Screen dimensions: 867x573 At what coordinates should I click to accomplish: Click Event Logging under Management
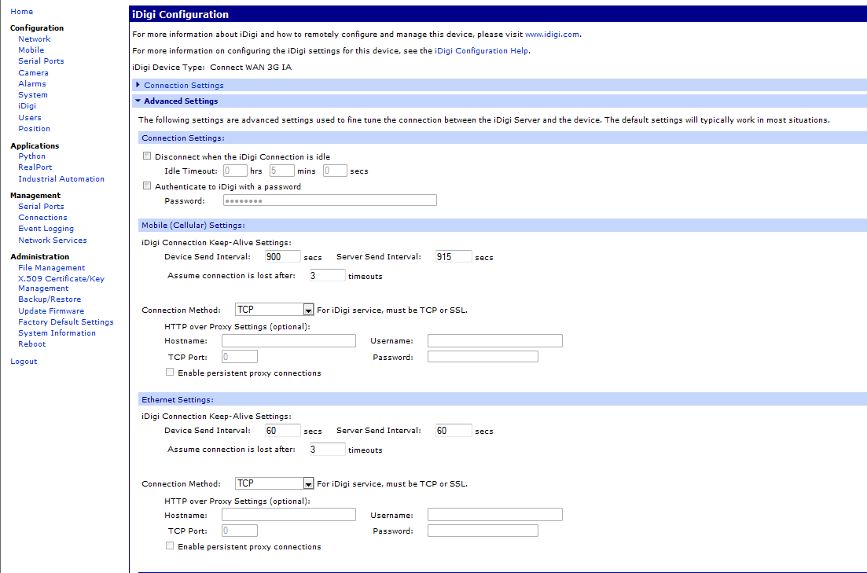tap(46, 229)
